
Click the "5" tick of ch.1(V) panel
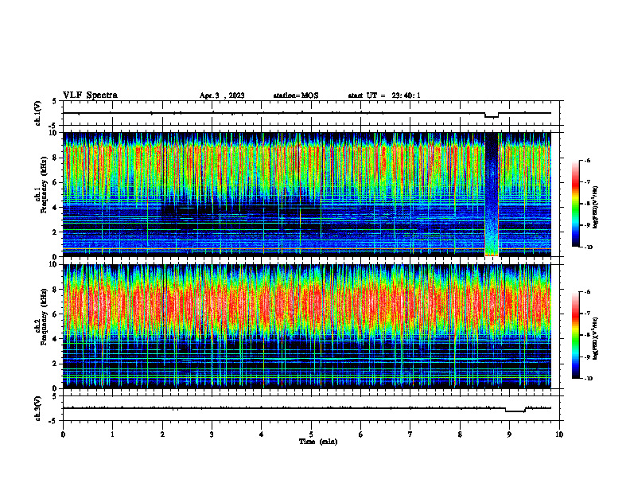tap(56, 102)
